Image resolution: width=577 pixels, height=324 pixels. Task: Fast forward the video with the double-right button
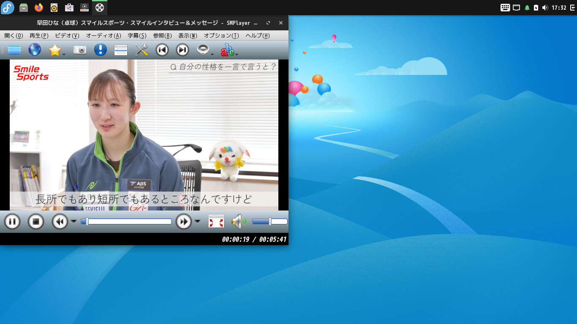(x=184, y=221)
